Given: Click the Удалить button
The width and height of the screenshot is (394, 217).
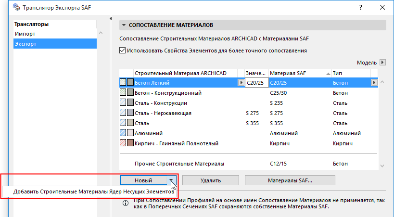Looking at the screenshot, I should pyautogui.click(x=211, y=180).
